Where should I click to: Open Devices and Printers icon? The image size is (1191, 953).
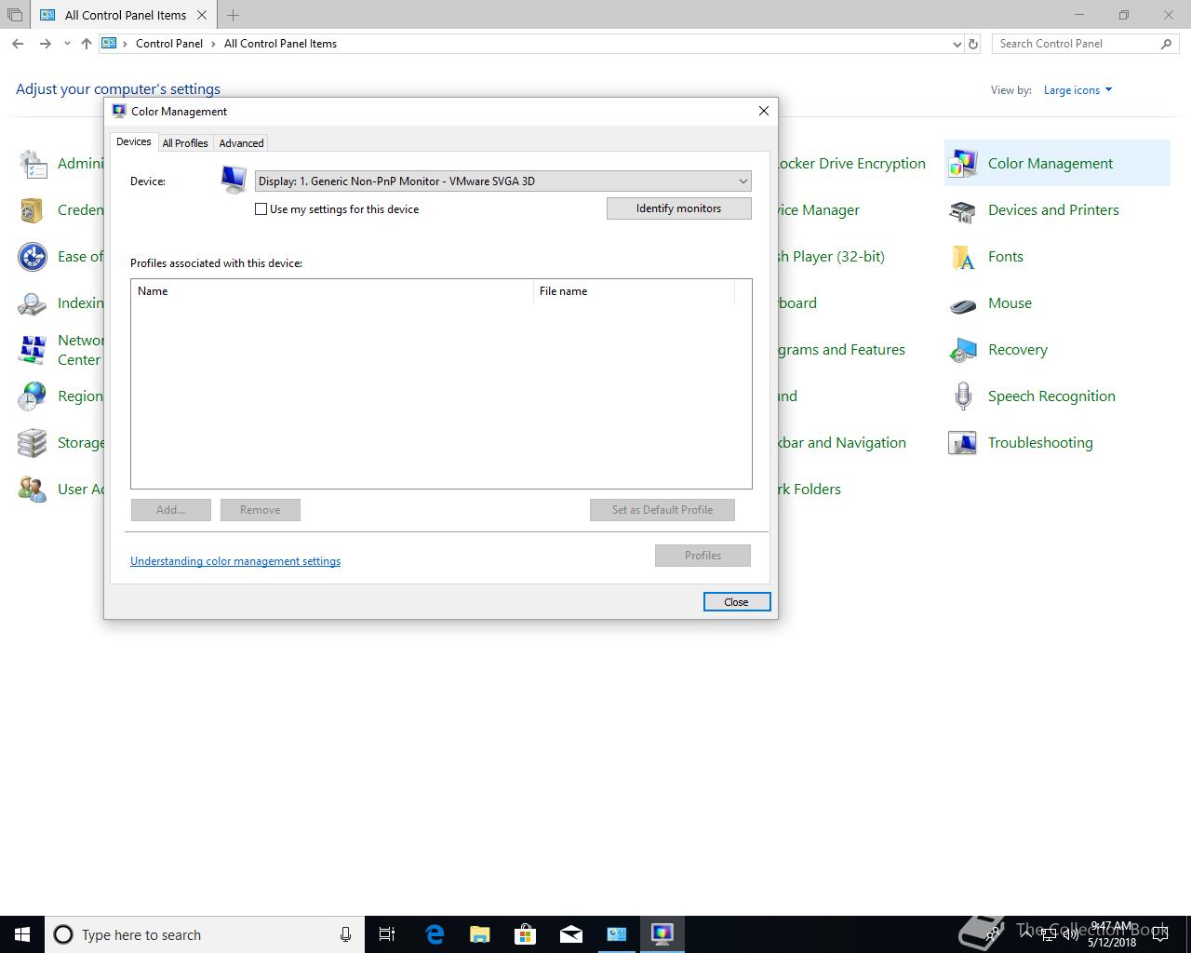962,210
